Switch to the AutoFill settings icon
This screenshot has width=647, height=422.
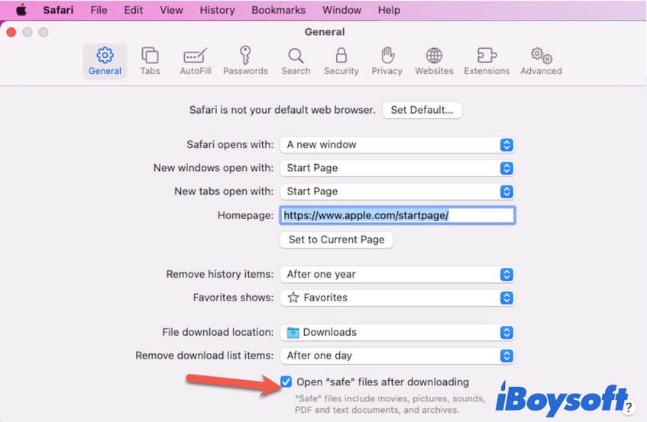(x=196, y=61)
